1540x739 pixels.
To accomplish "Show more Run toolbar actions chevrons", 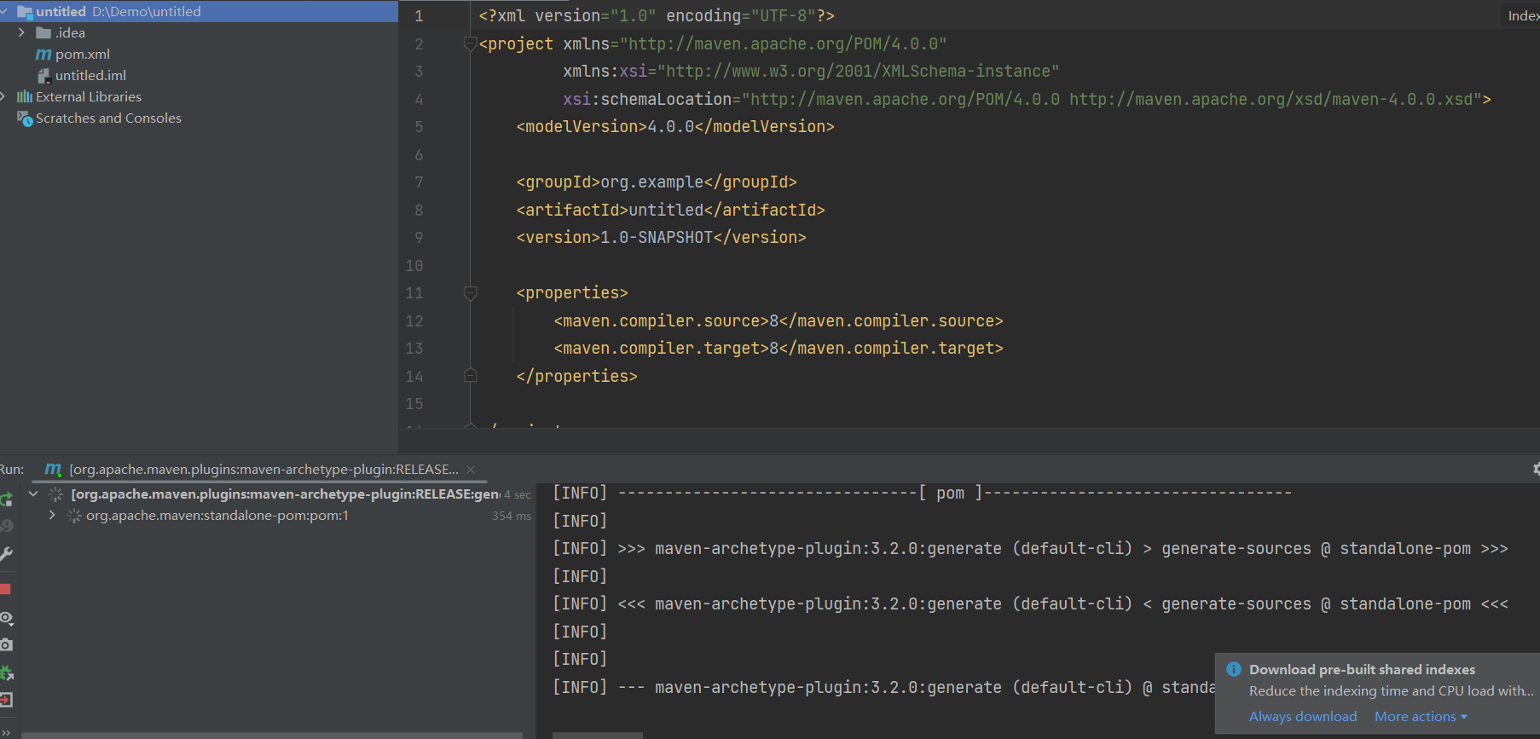I will click(x=4, y=732).
